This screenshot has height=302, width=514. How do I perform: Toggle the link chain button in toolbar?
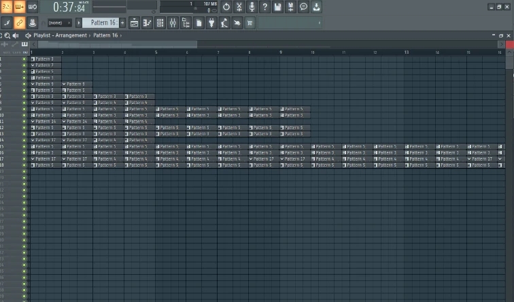tap(20, 23)
